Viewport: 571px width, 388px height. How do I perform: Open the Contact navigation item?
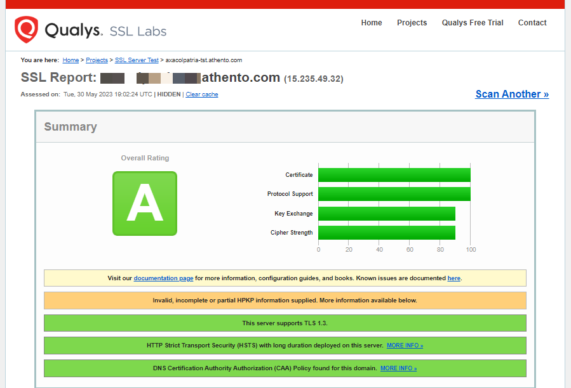click(x=532, y=23)
